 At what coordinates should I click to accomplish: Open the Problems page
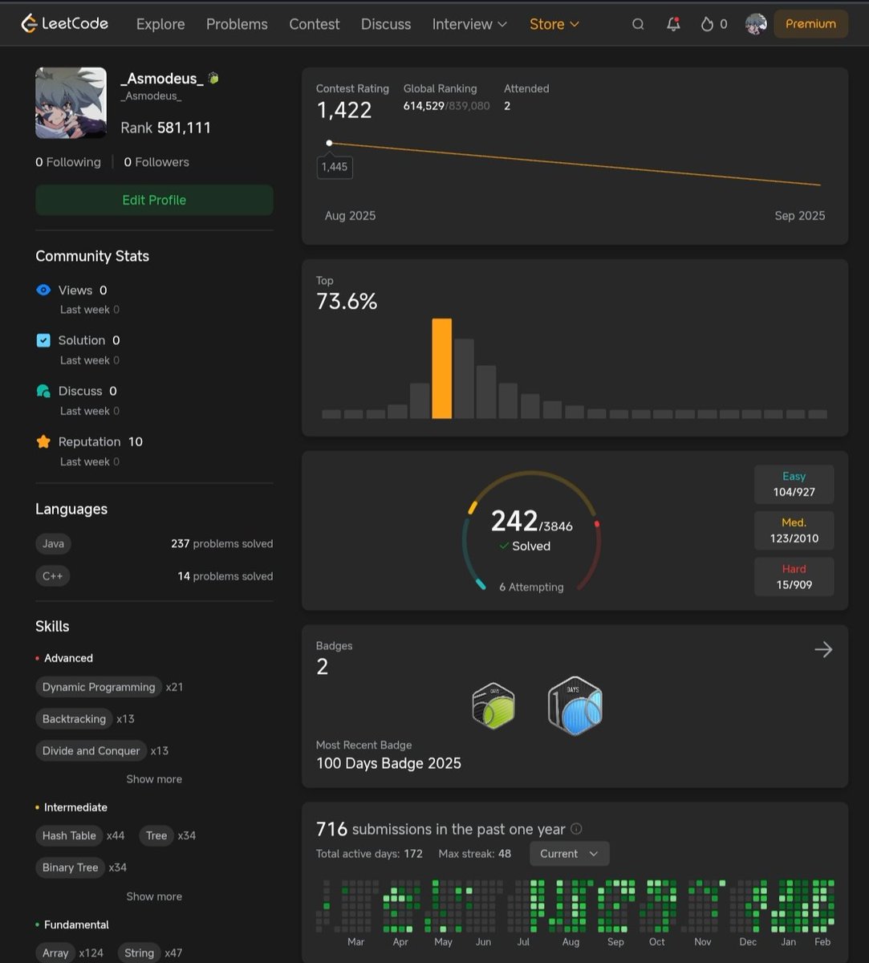click(x=237, y=24)
